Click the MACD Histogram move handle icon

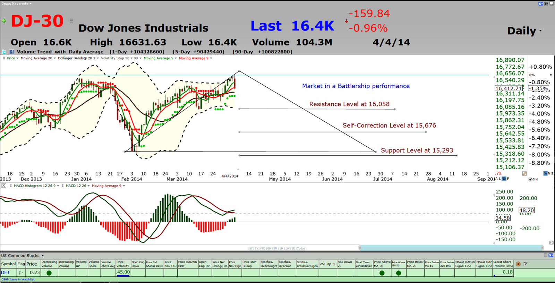[11, 186]
